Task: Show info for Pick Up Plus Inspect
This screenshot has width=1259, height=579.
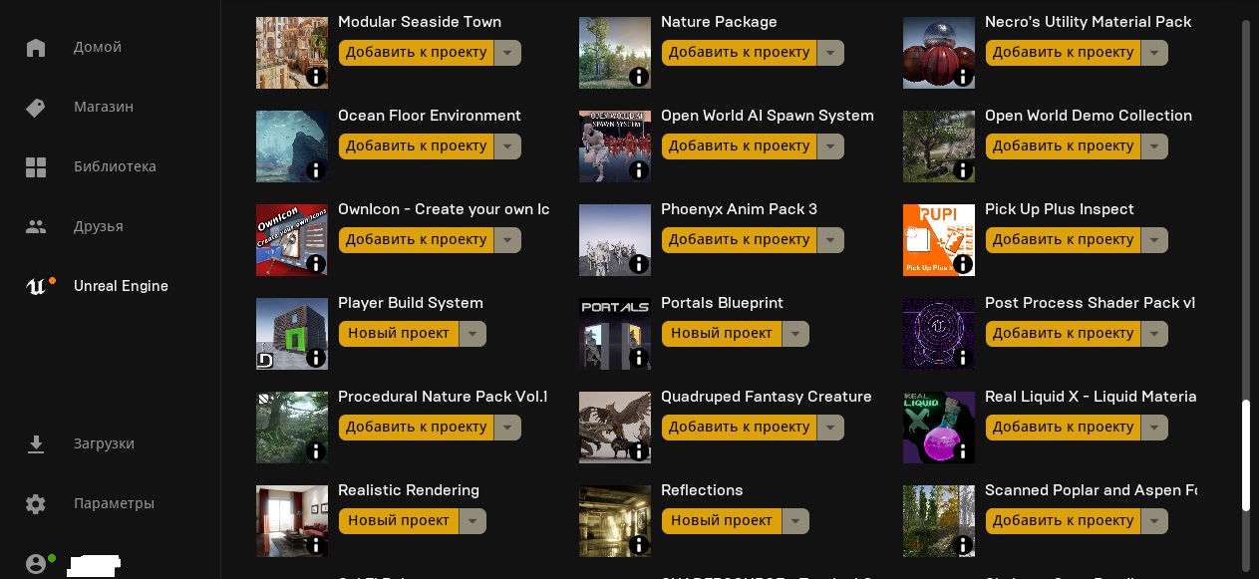Action: pyautogui.click(x=963, y=264)
